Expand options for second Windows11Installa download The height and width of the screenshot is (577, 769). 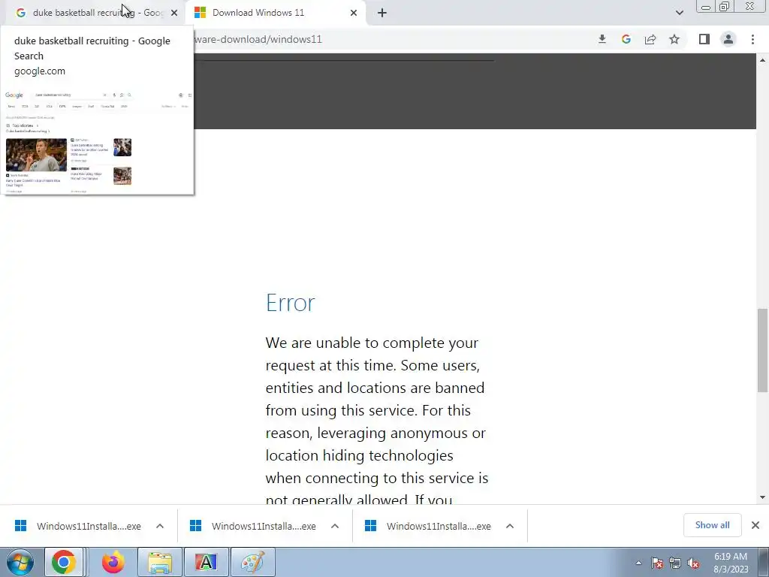point(335,526)
